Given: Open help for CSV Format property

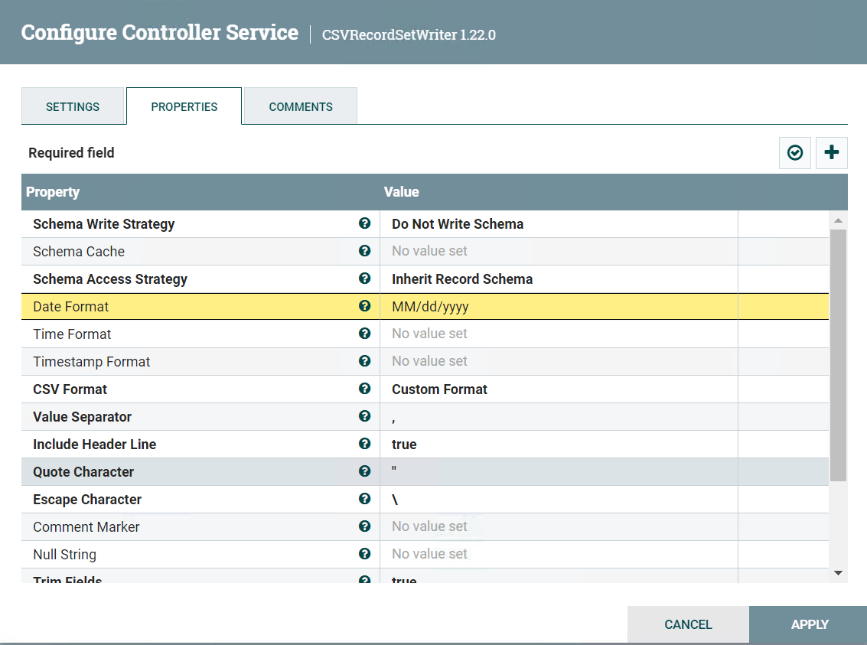Looking at the screenshot, I should pyautogui.click(x=365, y=389).
